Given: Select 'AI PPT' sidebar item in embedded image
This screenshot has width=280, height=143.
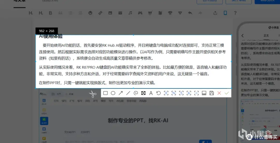Looking at the screenshot, I should coord(44,121).
